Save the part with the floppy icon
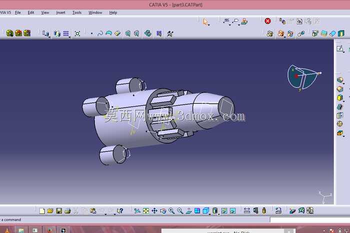 (59, 211)
